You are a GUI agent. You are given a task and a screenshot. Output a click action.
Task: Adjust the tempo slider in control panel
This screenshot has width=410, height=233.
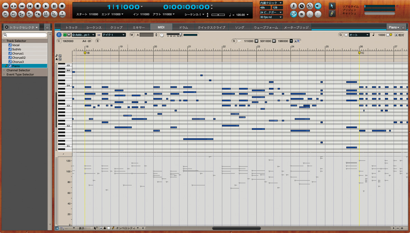tap(218, 15)
